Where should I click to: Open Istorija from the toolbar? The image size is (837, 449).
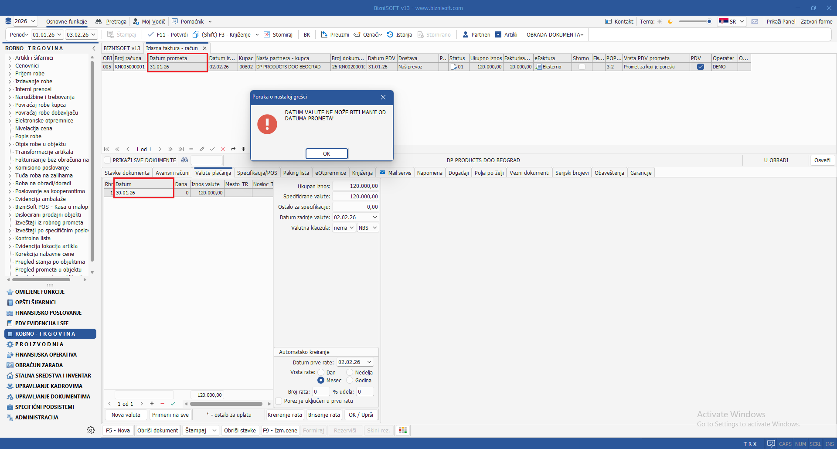[390, 34]
